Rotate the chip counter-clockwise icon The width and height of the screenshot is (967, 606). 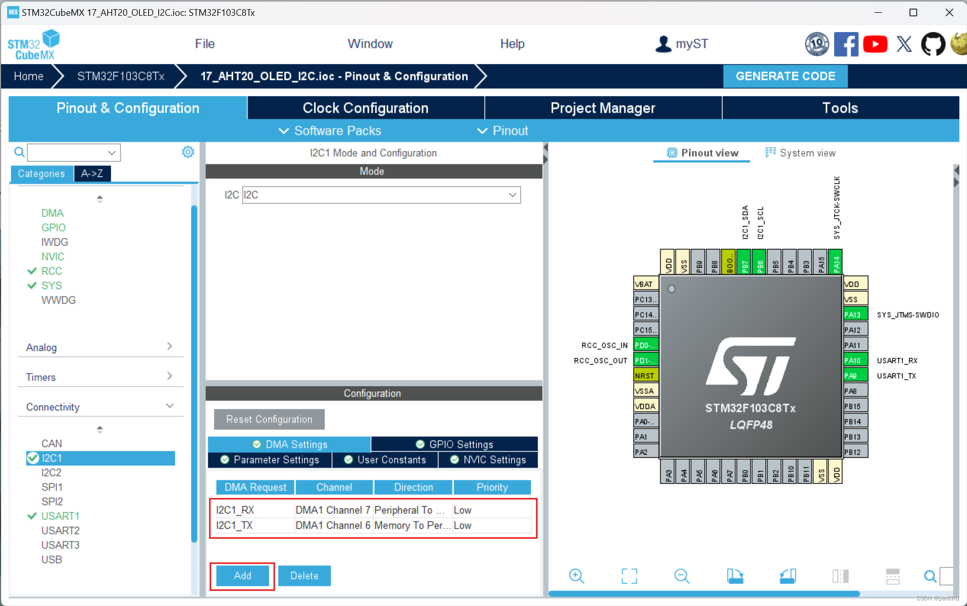click(x=787, y=576)
